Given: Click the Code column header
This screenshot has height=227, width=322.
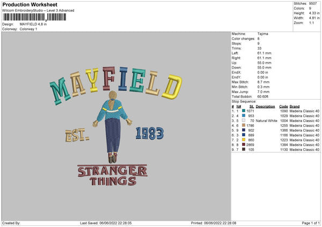Looking at the screenshot, I should point(283,107).
